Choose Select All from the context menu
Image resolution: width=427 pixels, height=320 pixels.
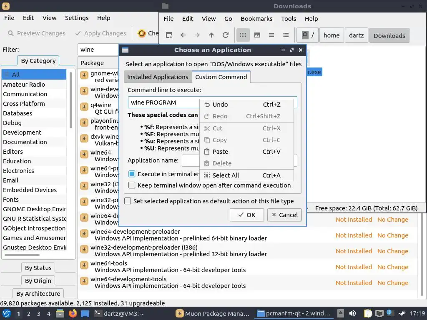pyautogui.click(x=246, y=175)
